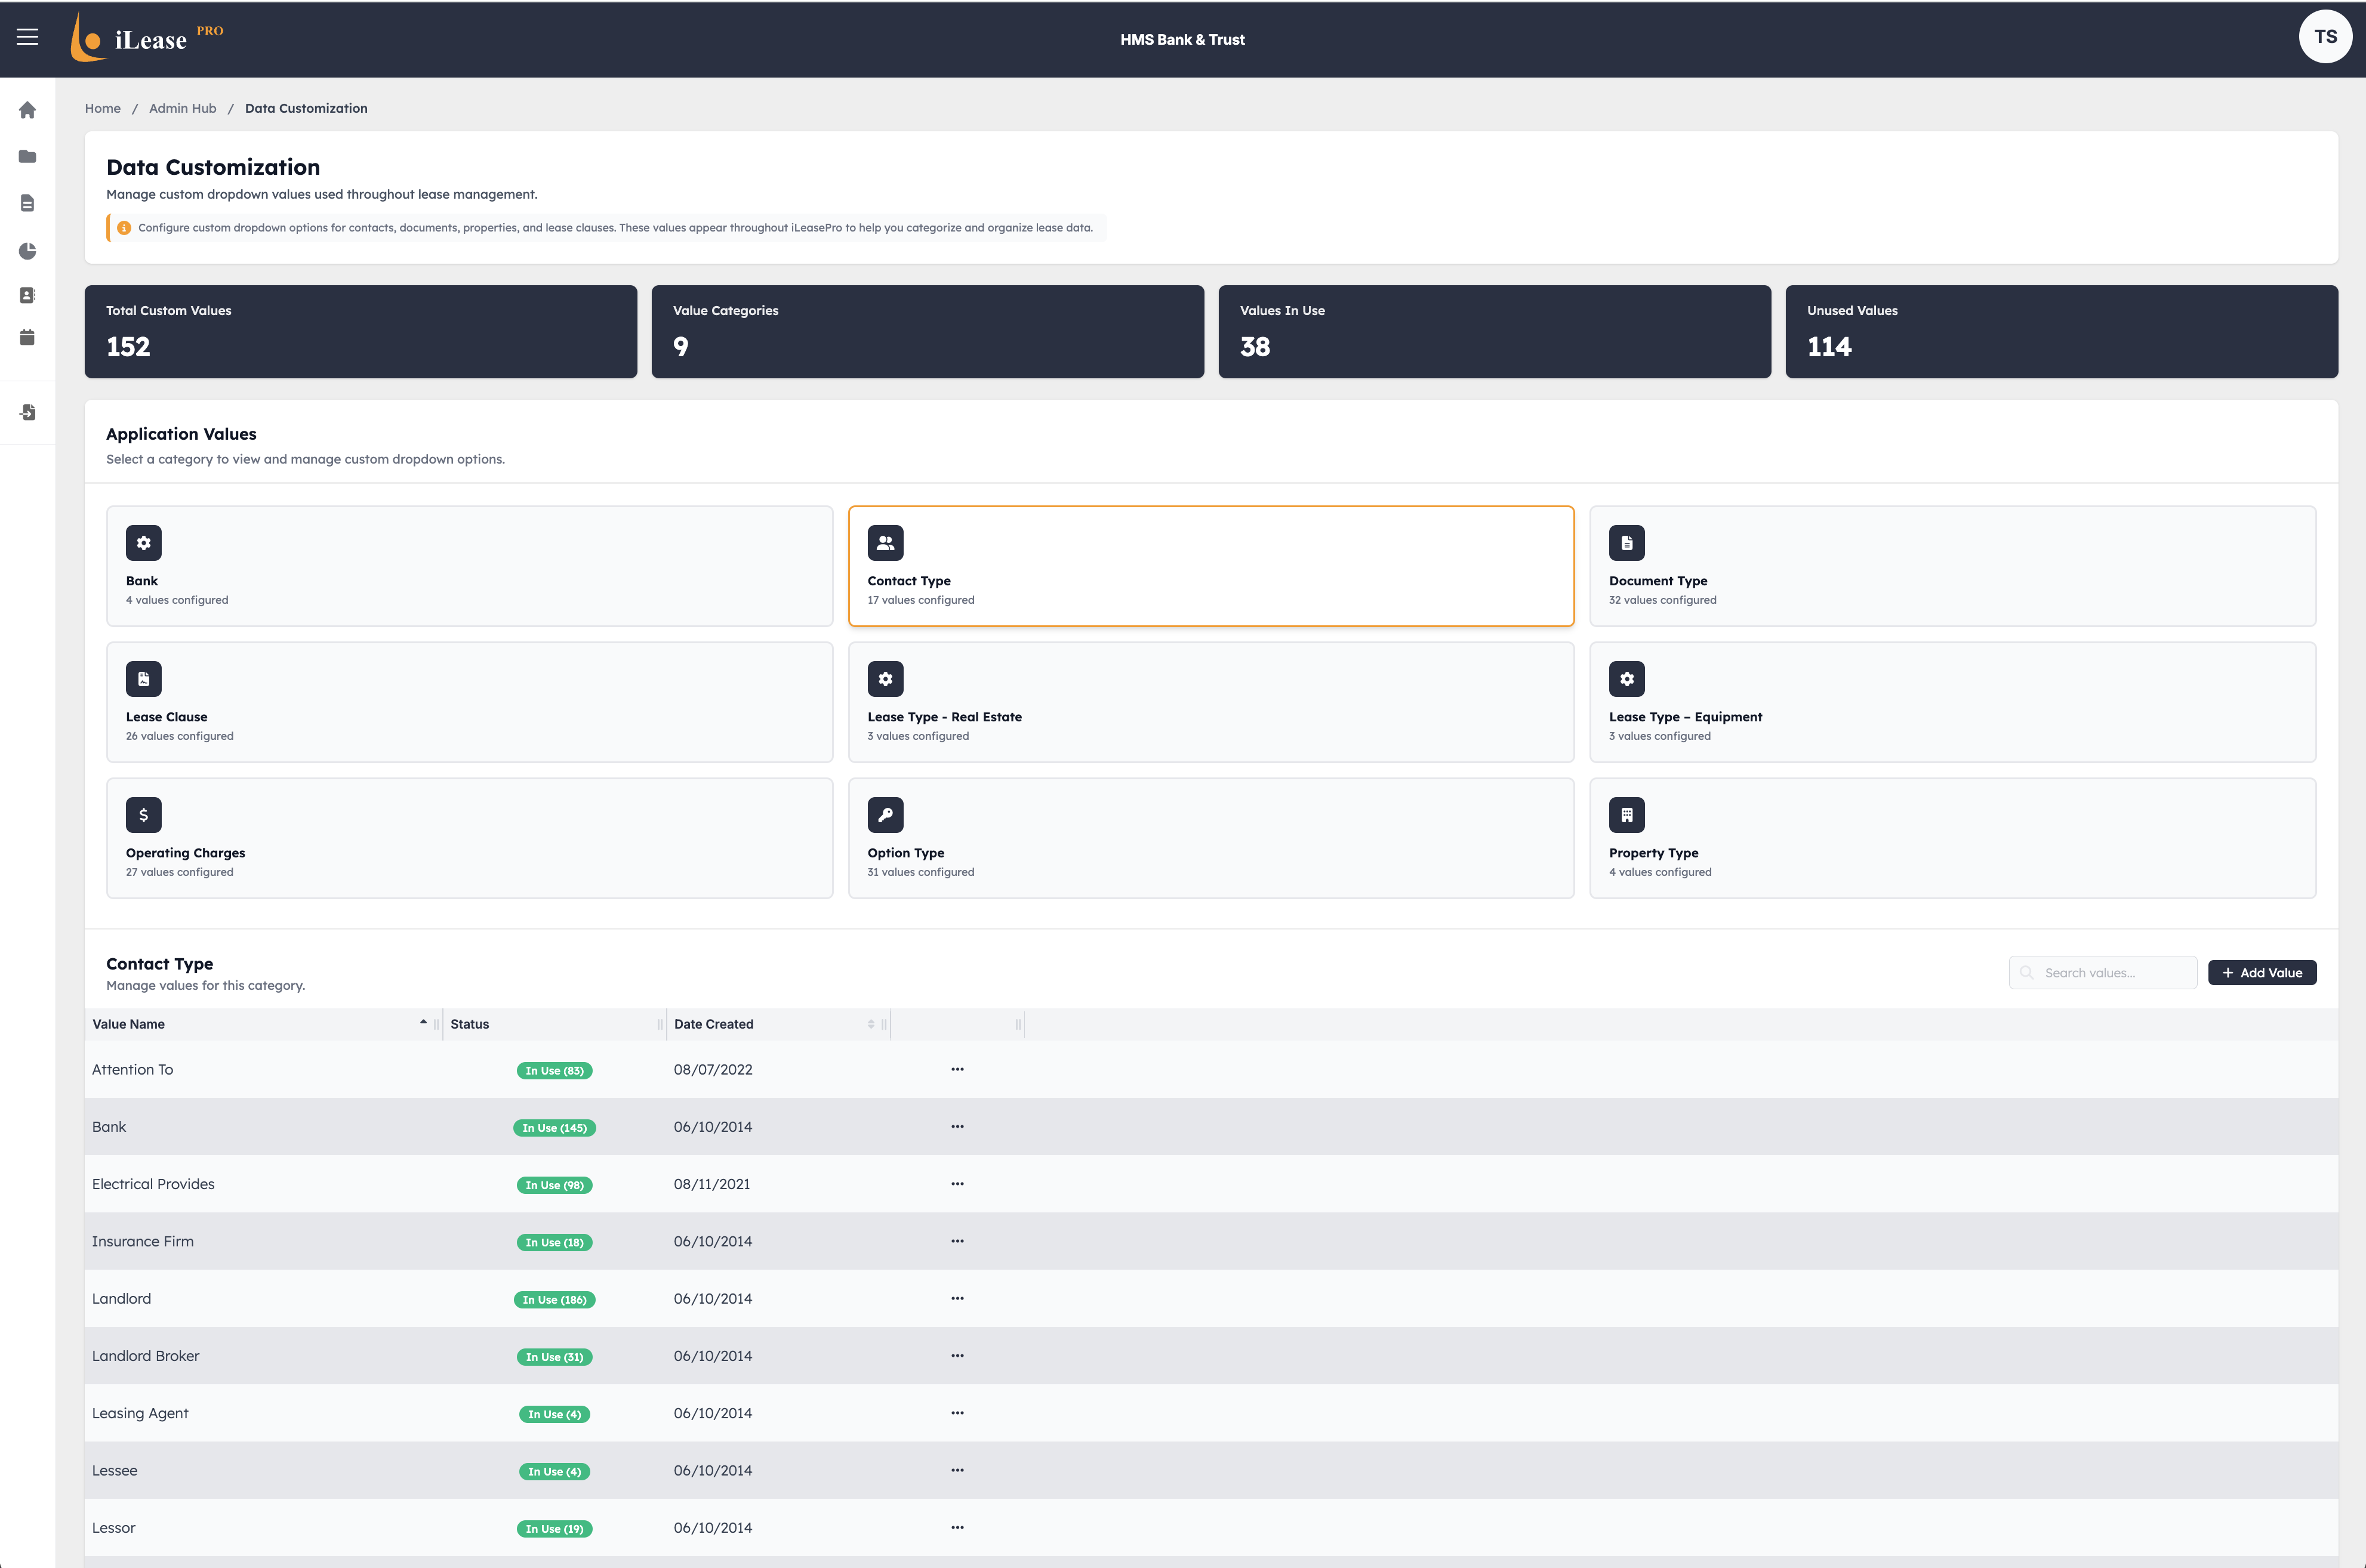Viewport: 2366px width, 1568px height.
Task: Select the folder icon in the sidebar
Action: [27, 157]
